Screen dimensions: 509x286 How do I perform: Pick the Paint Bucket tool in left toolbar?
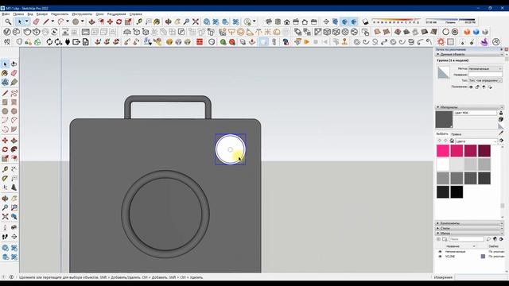[x=5, y=73]
